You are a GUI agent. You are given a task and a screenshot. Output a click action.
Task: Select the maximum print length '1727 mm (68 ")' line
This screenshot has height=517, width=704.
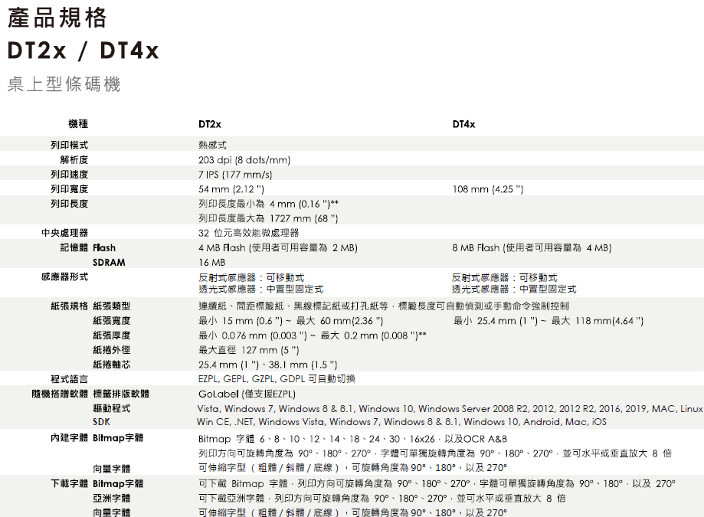(268, 218)
